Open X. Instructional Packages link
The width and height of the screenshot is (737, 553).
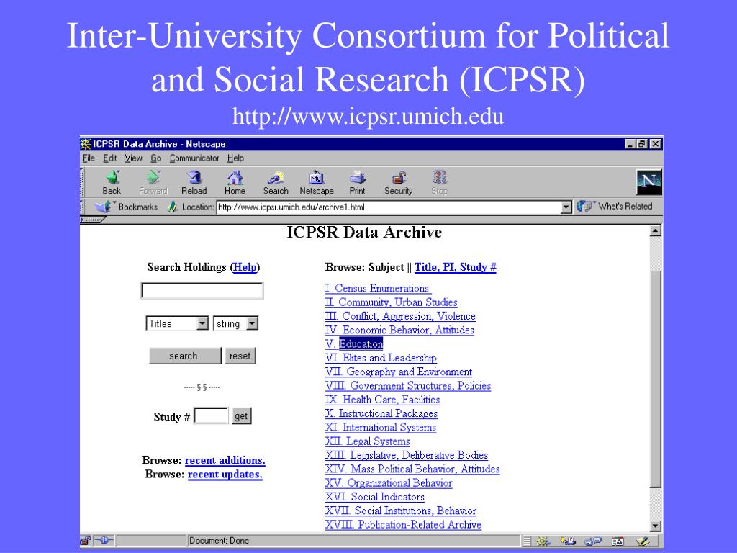pos(381,413)
